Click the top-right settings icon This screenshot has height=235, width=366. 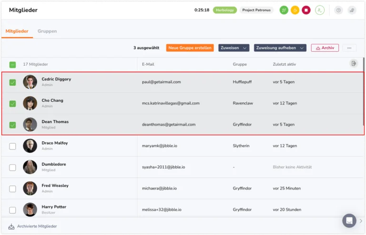point(352,10)
